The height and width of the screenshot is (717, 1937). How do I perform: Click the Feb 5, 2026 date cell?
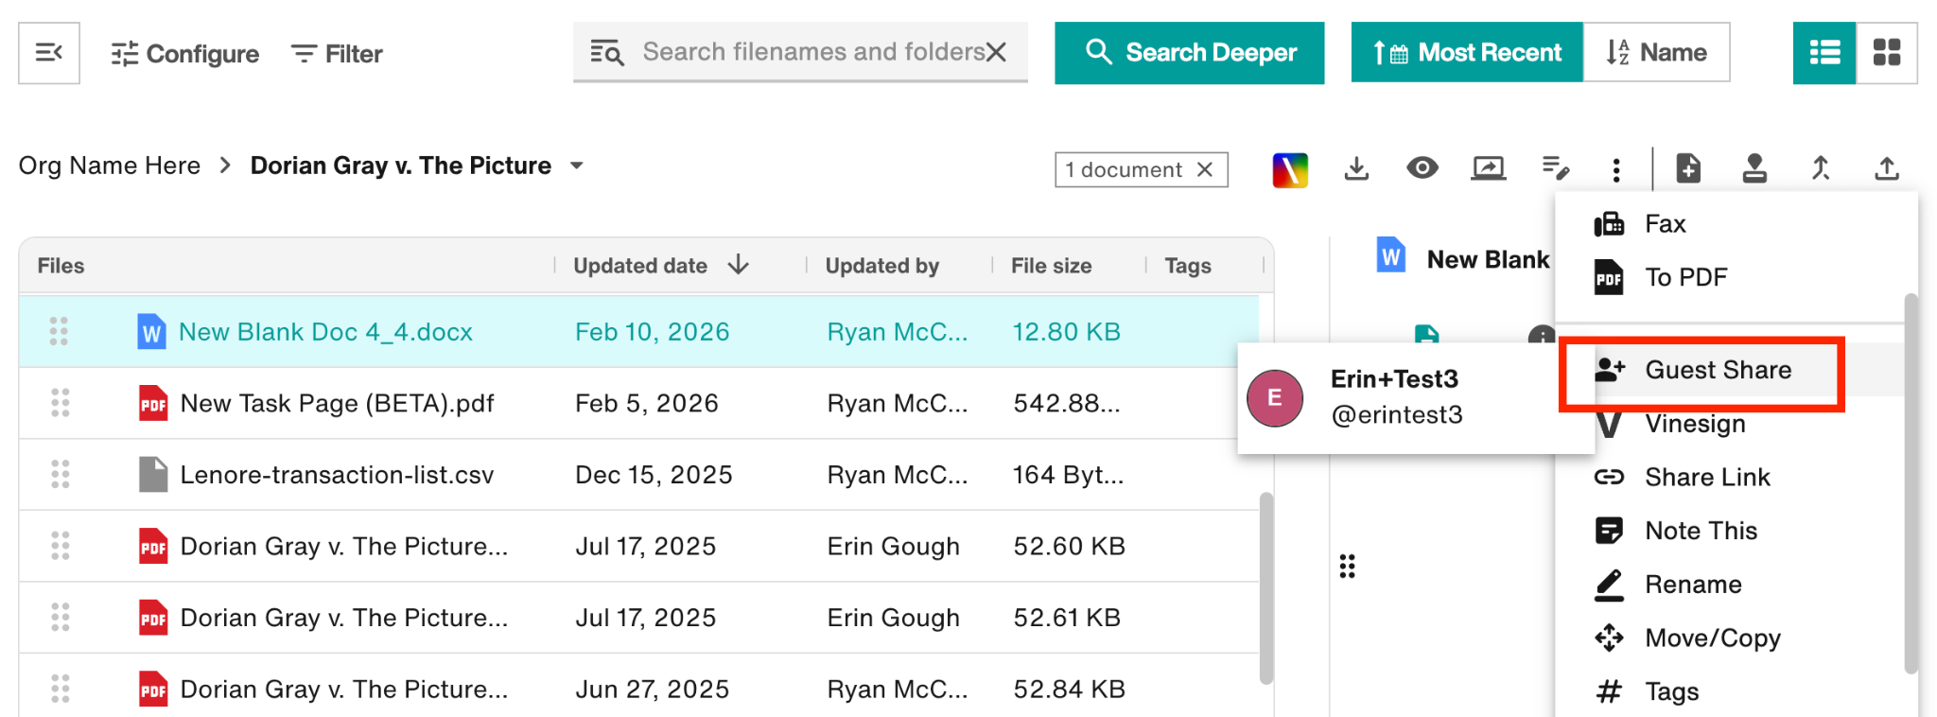coord(647,404)
